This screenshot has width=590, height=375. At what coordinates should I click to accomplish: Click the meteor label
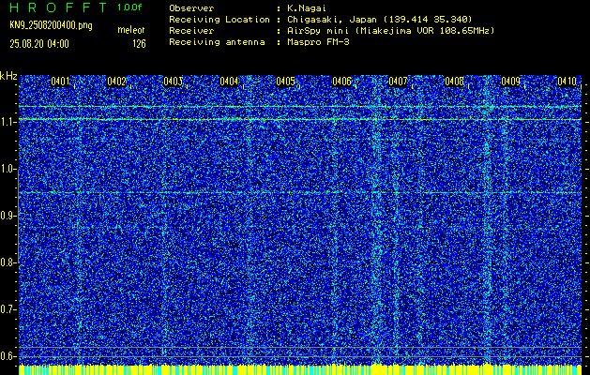click(131, 30)
